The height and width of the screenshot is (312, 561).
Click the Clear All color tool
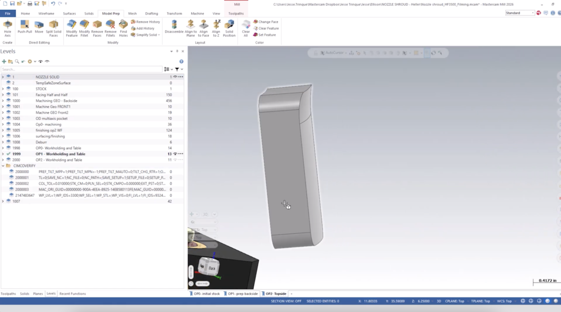(246, 28)
